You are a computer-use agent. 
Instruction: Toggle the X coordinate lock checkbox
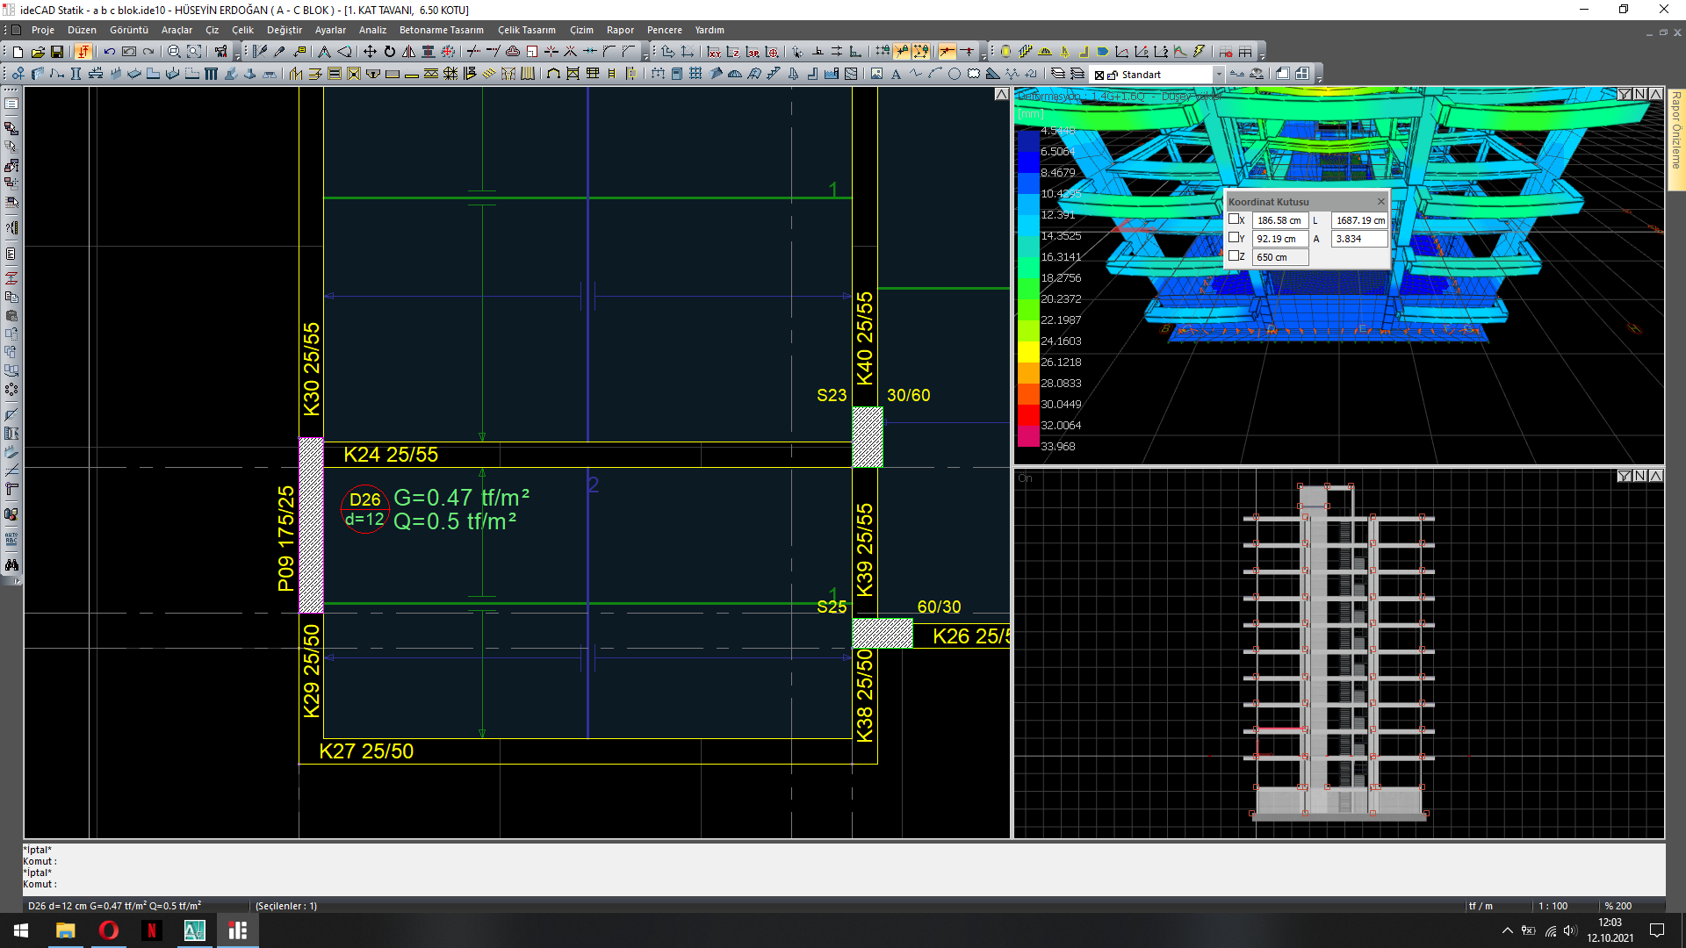coord(1234,219)
